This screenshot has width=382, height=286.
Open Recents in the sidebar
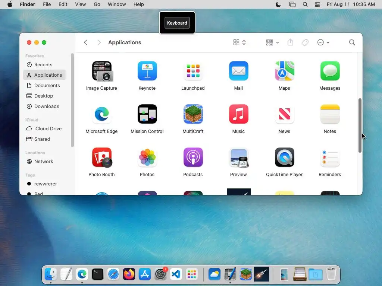click(45, 65)
